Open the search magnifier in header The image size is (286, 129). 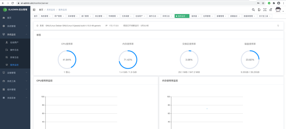pos(253,10)
